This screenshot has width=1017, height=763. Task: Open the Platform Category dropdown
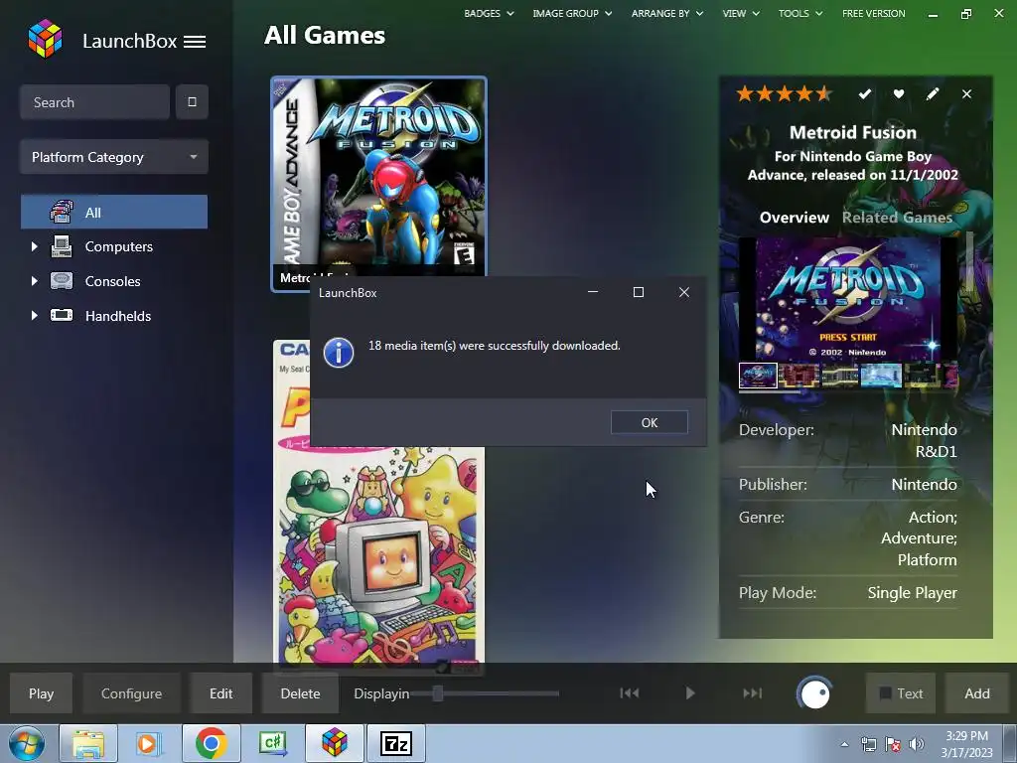pos(114,156)
